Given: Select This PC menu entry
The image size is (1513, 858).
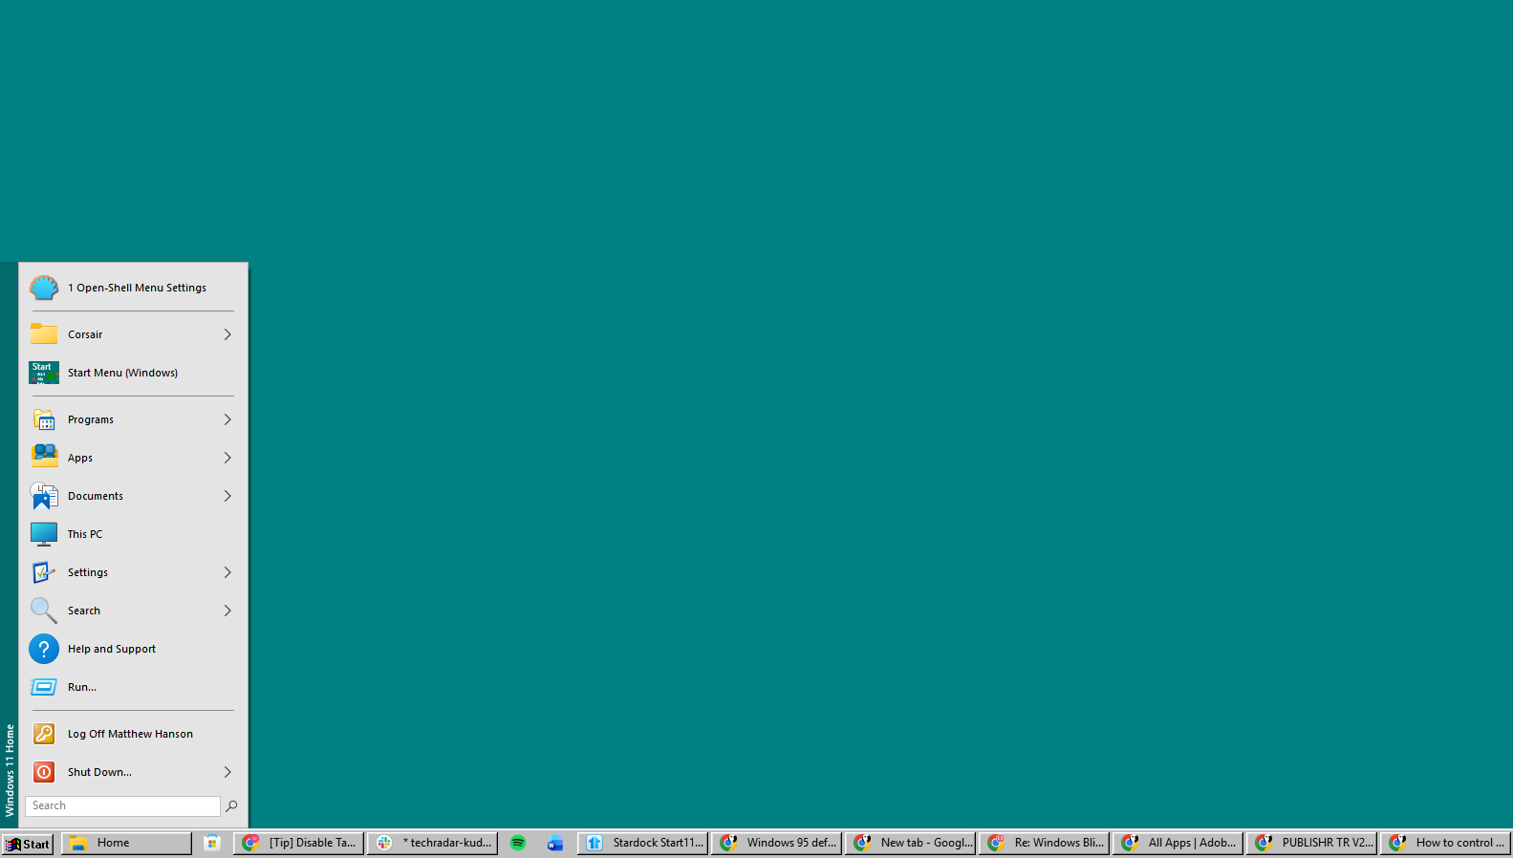Looking at the screenshot, I should coord(133,534).
